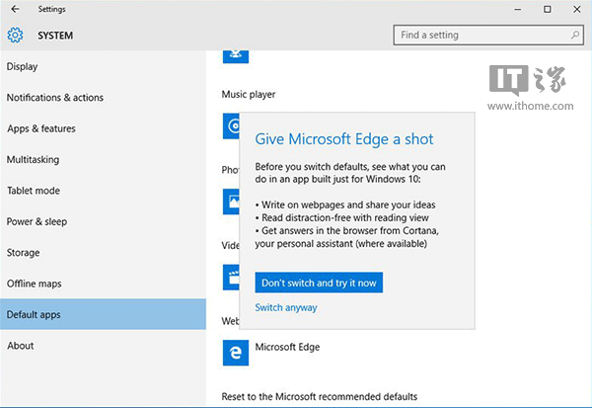The width and height of the screenshot is (592, 408).
Task: Click the Microsoft Edge browser icon
Action: click(236, 353)
